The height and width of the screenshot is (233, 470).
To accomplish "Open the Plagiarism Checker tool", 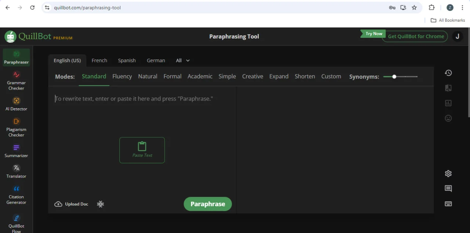I will [16, 127].
